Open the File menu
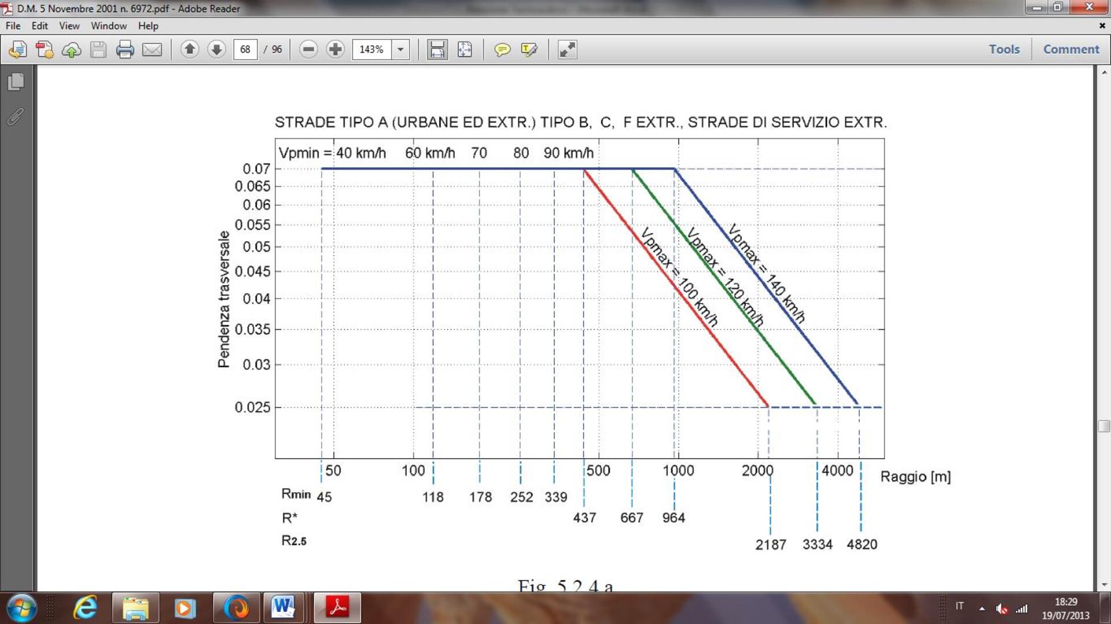 13,26
